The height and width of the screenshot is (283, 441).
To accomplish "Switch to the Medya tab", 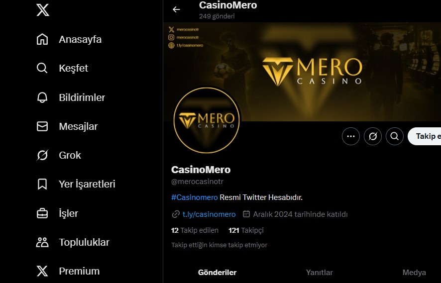I will [414, 273].
